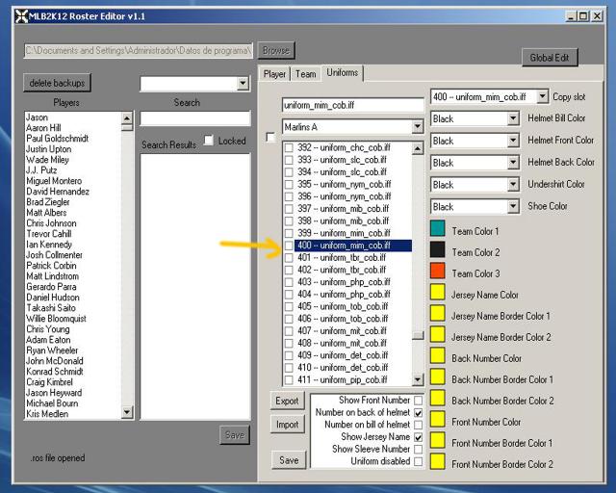Export the selected uniform
616x493 pixels.
[287, 401]
